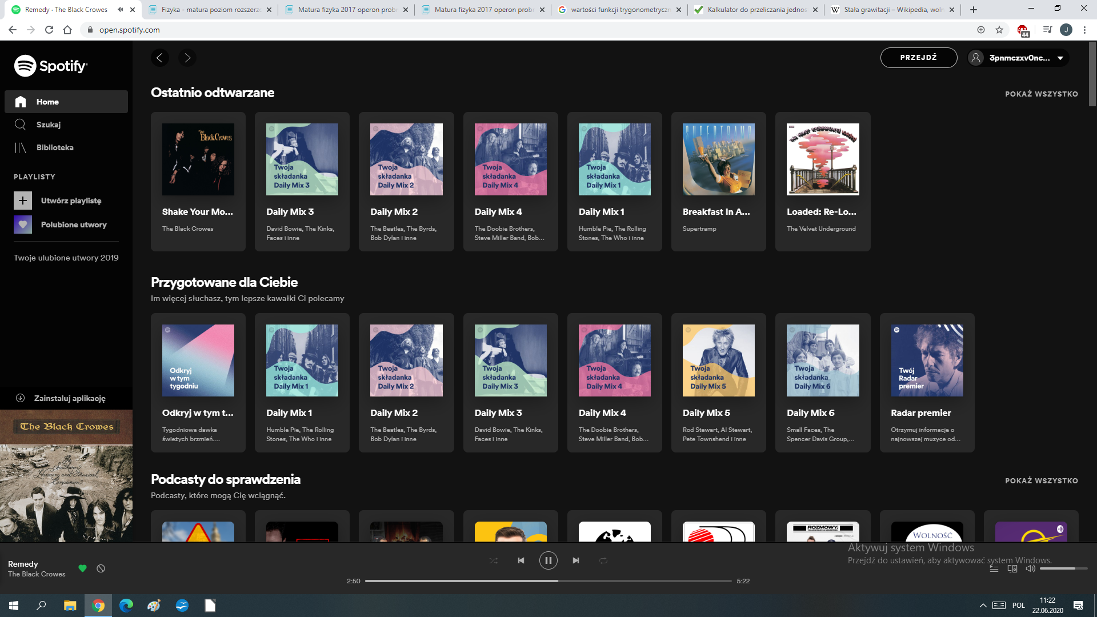
Task: Open the play queue icon
Action: 994,568
